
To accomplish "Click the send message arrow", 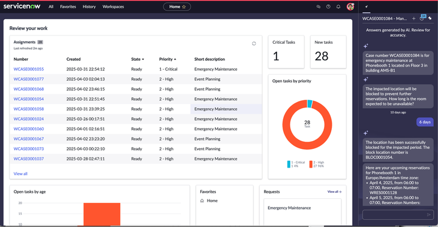I will [x=429, y=215].
